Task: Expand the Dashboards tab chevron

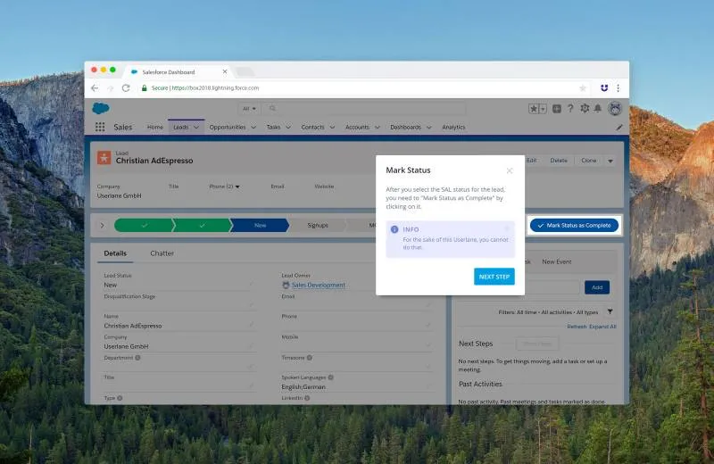Action: [428, 128]
